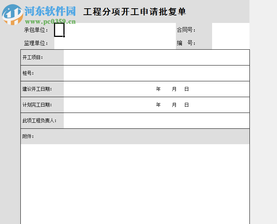Click 年 in the 建议开工日期 row

158,89
